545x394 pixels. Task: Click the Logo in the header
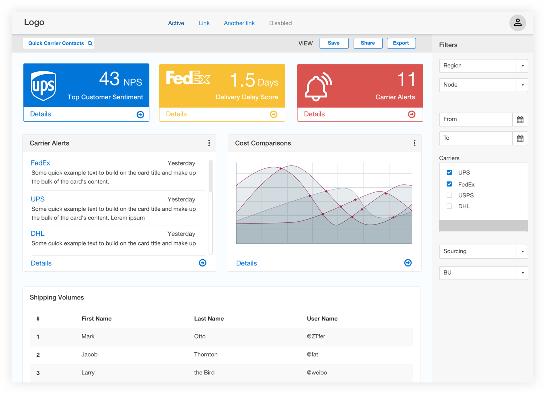tap(34, 22)
